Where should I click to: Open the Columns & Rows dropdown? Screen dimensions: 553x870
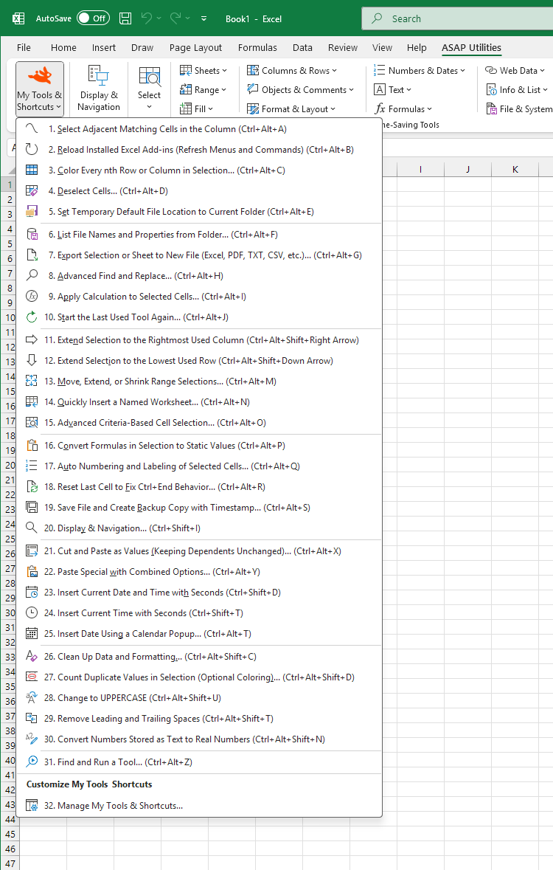point(292,70)
